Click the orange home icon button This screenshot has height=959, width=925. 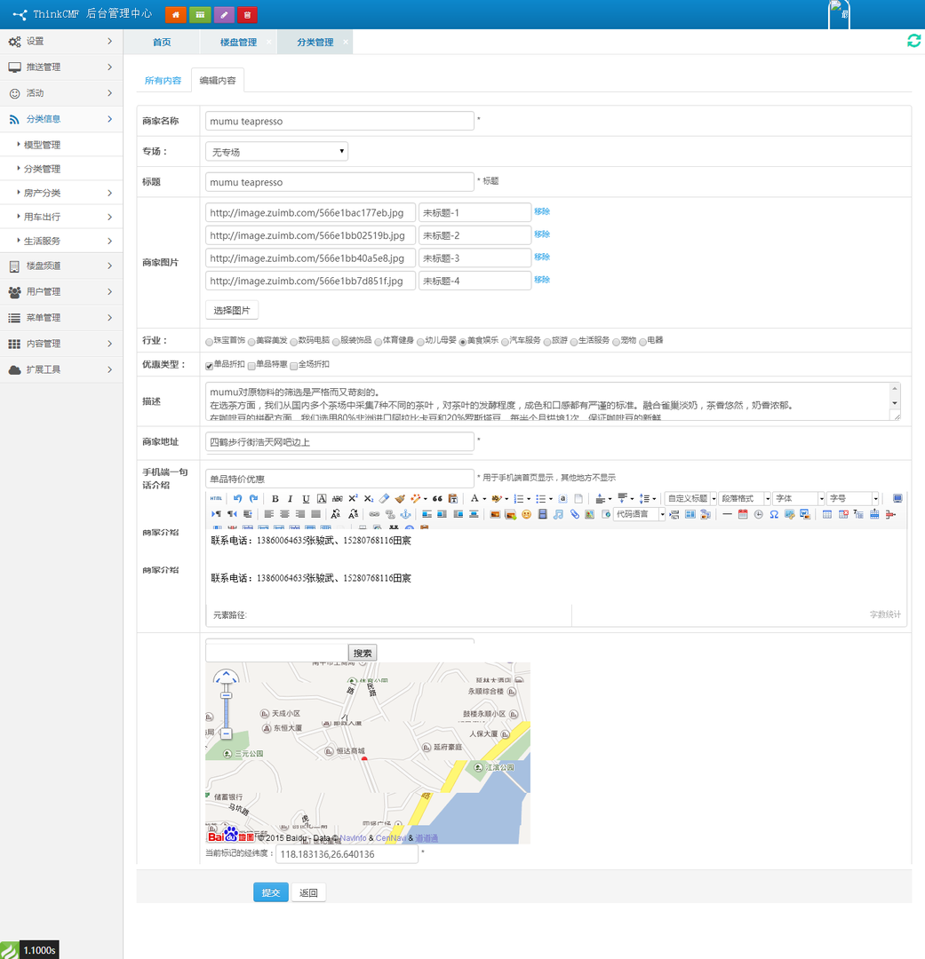[x=176, y=15]
